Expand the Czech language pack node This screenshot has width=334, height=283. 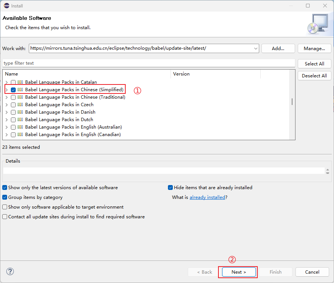7,105
